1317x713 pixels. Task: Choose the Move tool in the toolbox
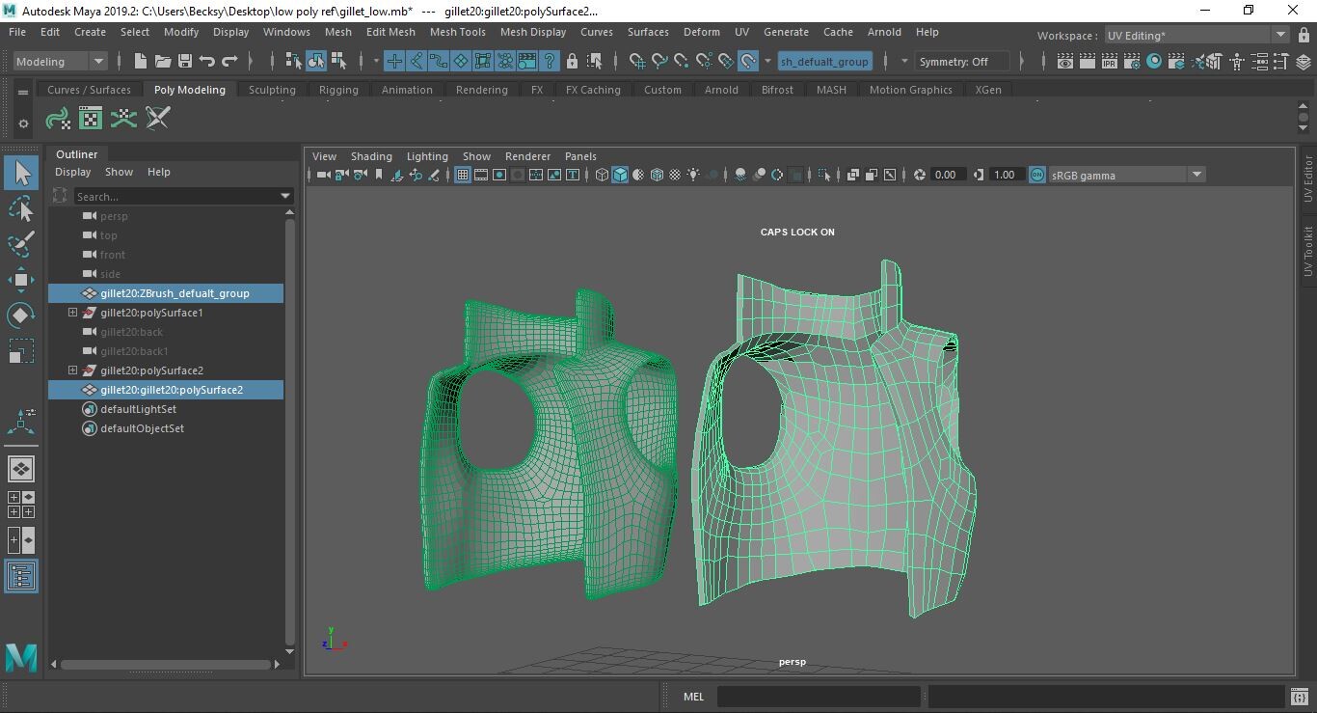[x=21, y=280]
